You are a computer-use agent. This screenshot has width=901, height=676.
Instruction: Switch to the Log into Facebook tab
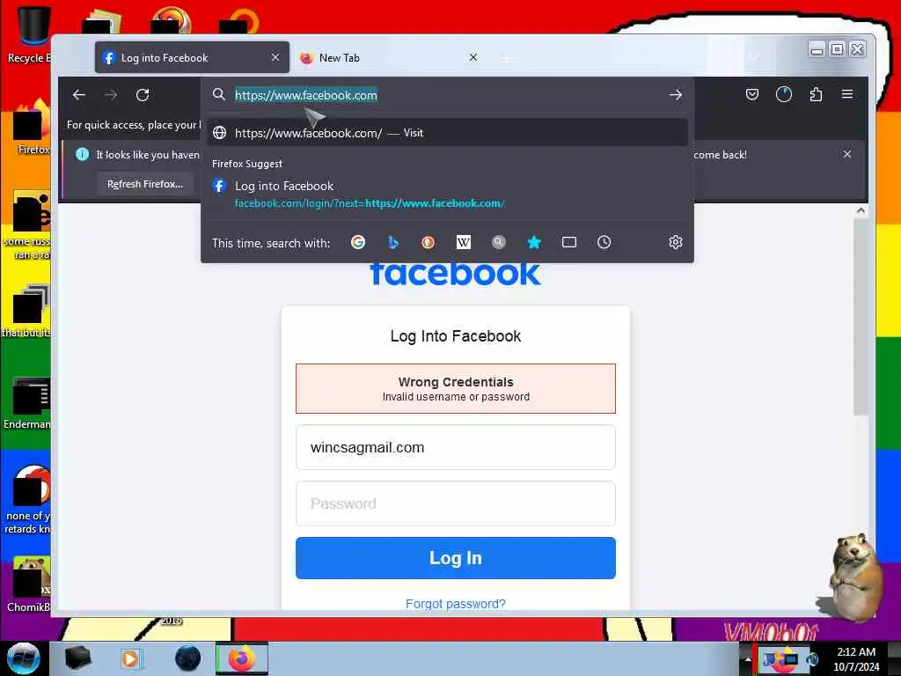pos(192,57)
